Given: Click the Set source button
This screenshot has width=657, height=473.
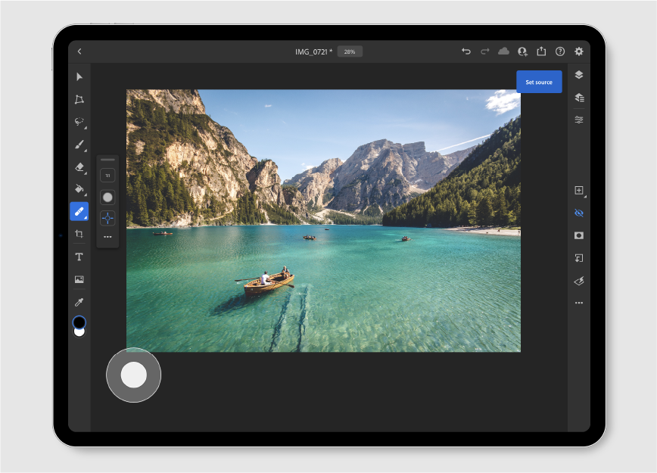Looking at the screenshot, I should [539, 82].
